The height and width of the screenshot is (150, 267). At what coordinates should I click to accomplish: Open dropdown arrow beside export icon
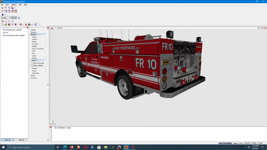point(23,25)
